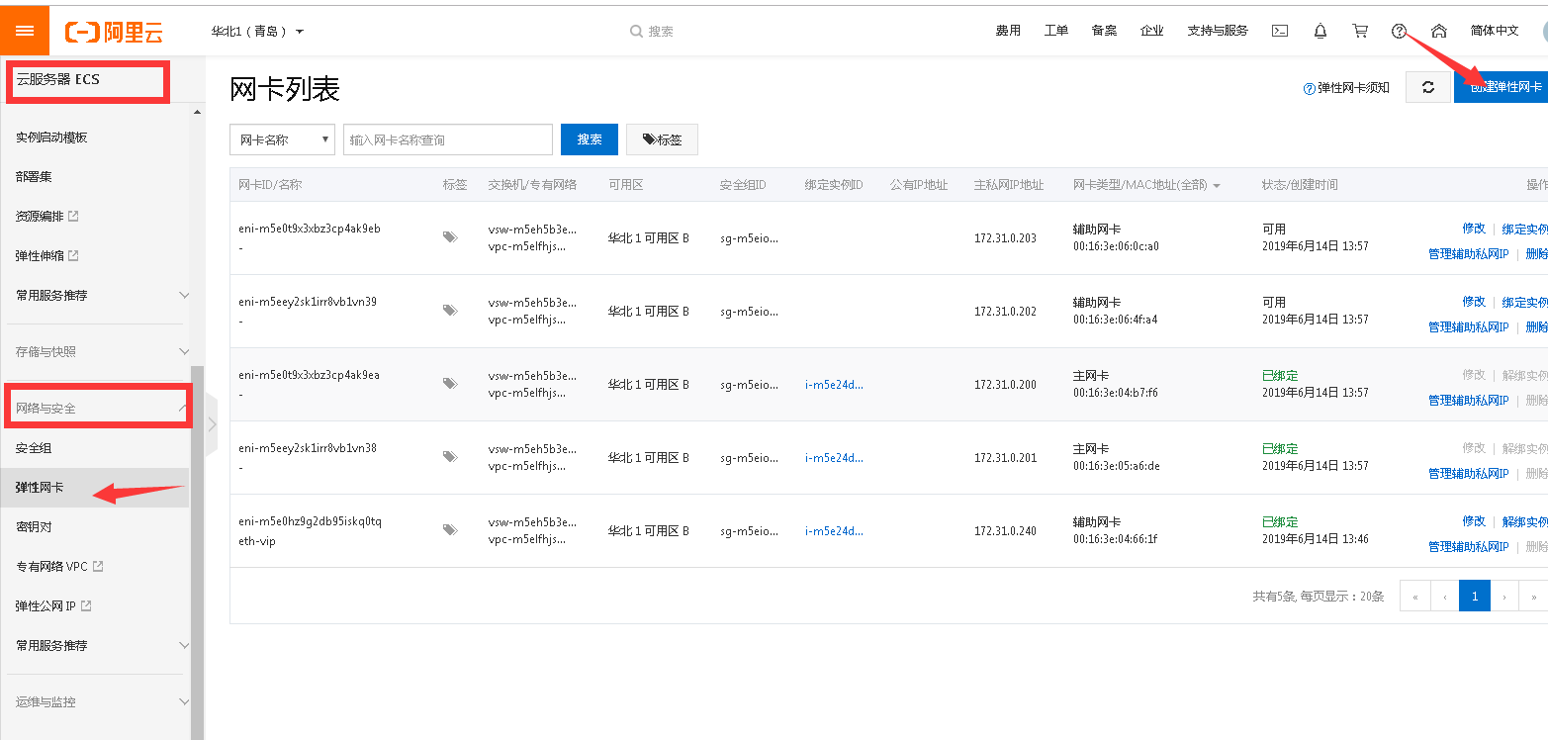
Task: Open 专有网络 VPC external link
Action: (59, 566)
